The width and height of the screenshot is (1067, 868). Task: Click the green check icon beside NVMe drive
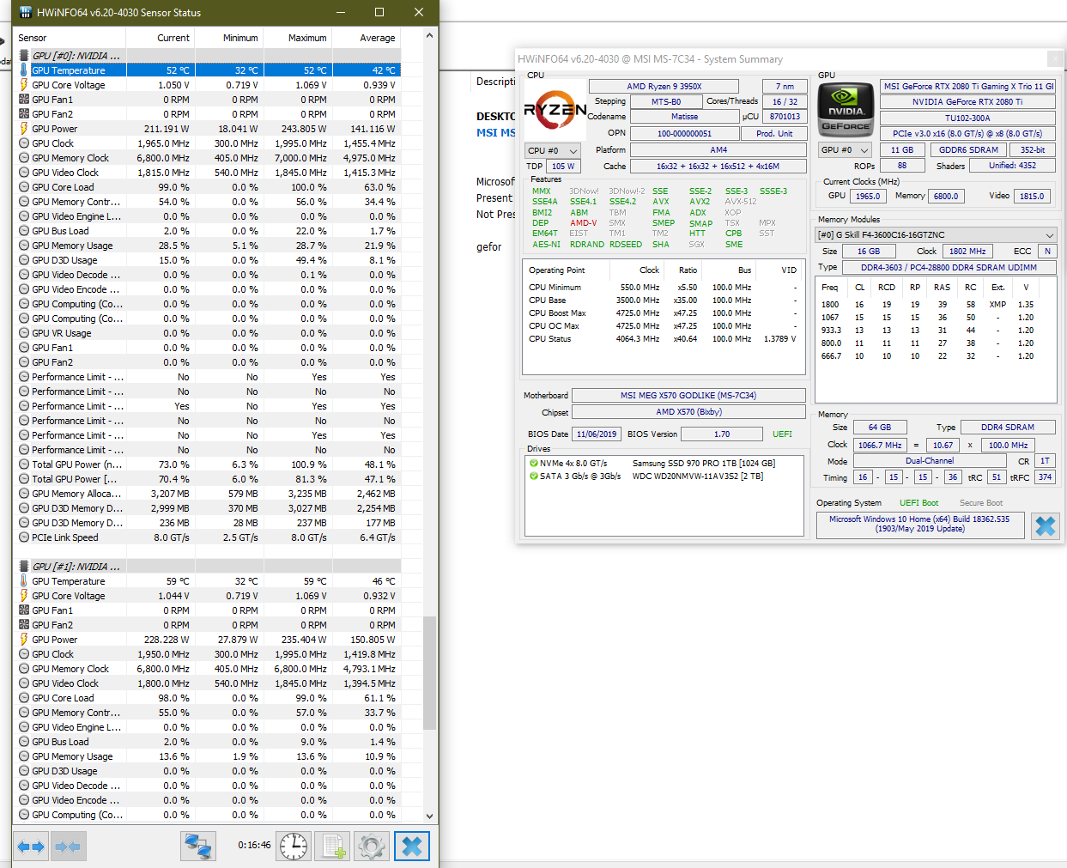[533, 464]
